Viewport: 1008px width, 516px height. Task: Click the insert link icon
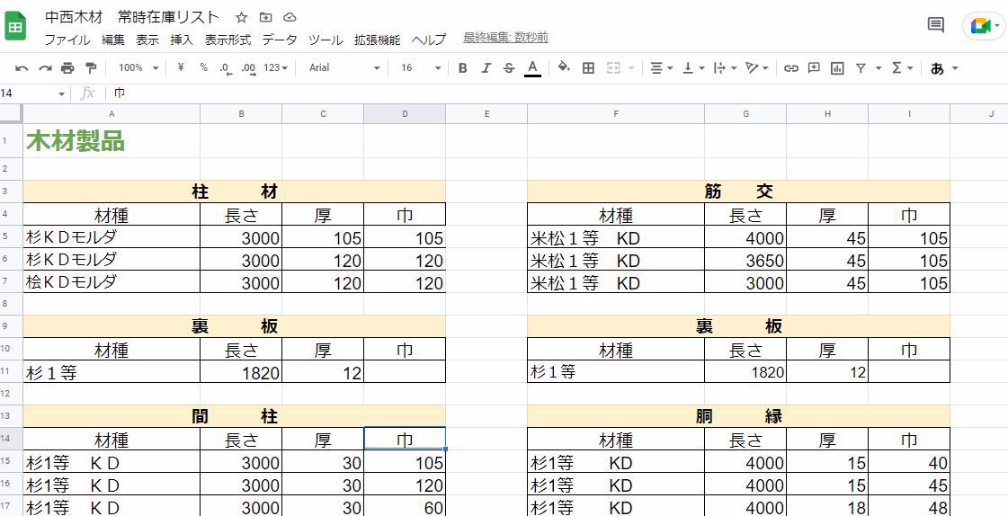791,68
